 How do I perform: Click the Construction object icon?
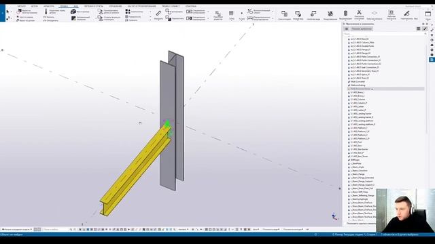(x=250, y=12)
